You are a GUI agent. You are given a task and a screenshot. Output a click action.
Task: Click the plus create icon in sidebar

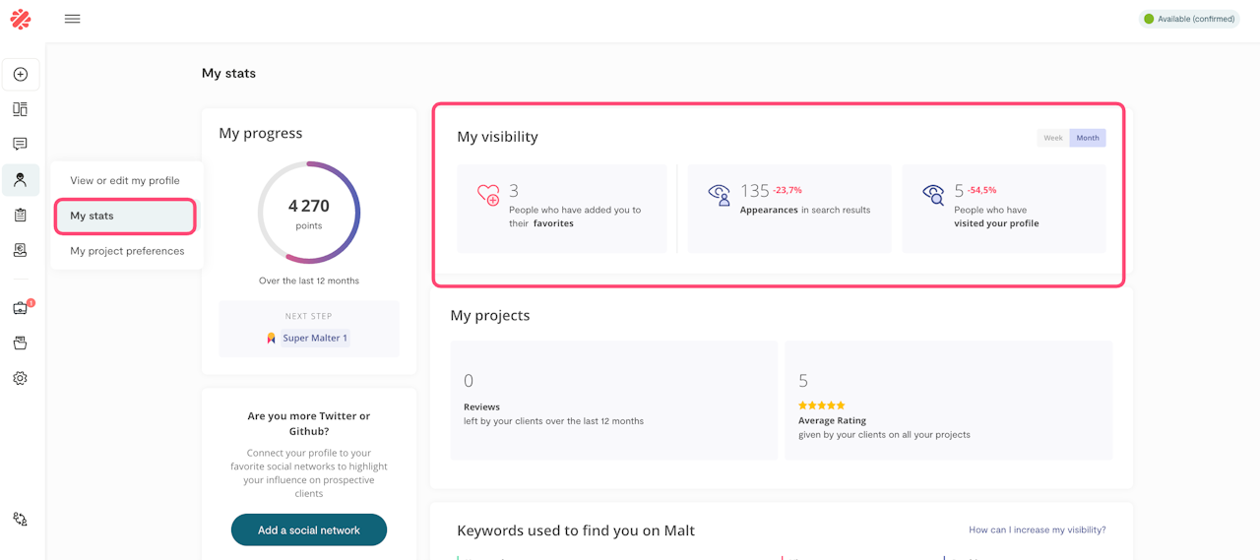(x=21, y=75)
